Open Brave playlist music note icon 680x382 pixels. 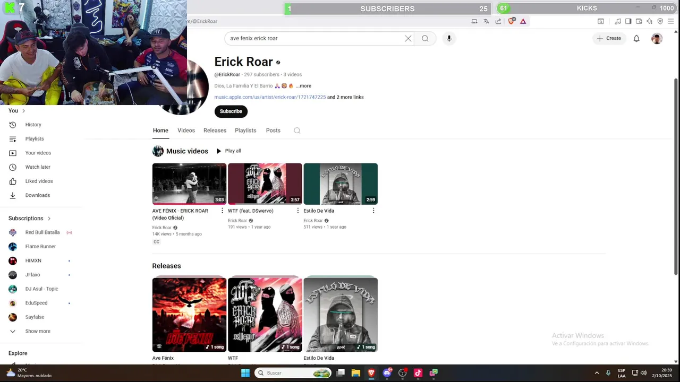[618, 21]
